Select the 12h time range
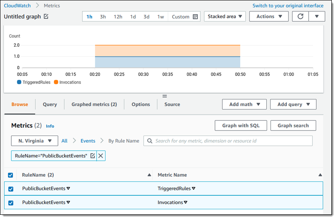The image size is (336, 219). 118,17
